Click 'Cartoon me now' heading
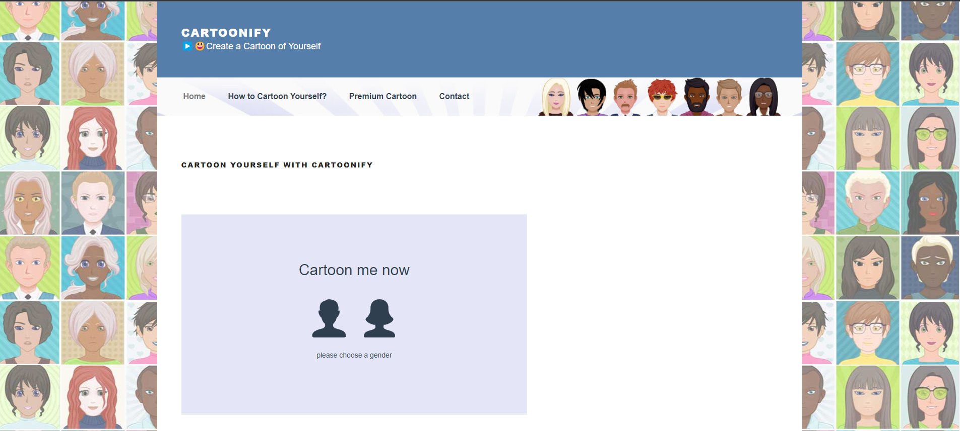 354,270
